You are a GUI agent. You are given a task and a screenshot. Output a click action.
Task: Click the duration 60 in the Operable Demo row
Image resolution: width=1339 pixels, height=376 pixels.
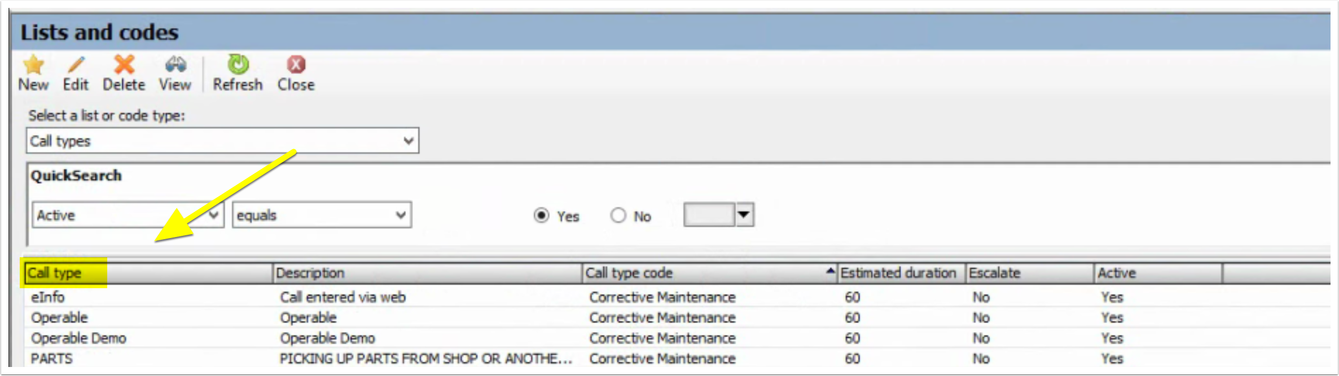pyautogui.click(x=853, y=338)
